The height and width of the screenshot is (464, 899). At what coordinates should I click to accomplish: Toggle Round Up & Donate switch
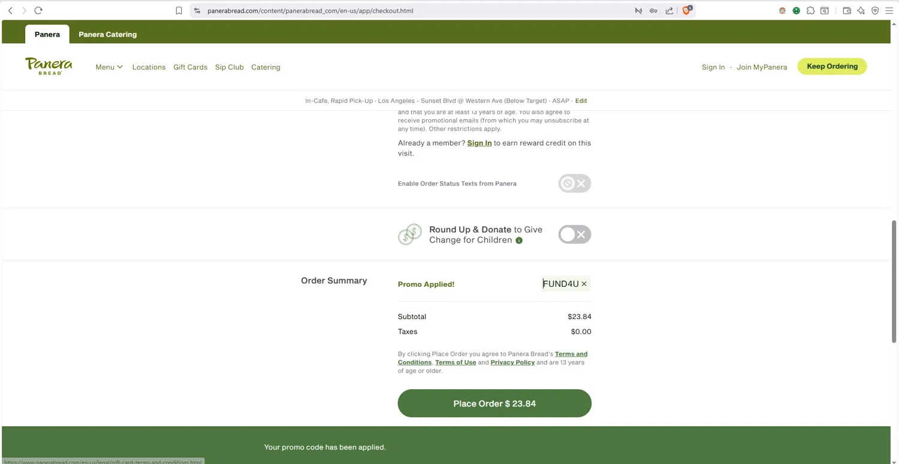coord(575,235)
